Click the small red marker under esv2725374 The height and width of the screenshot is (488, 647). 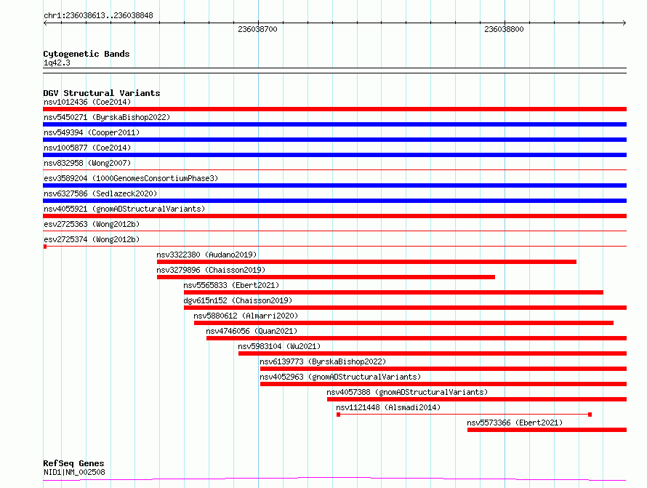click(45, 247)
